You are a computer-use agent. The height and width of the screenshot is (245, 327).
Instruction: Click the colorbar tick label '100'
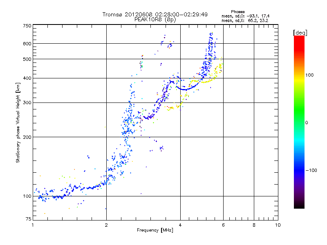(x=309, y=75)
